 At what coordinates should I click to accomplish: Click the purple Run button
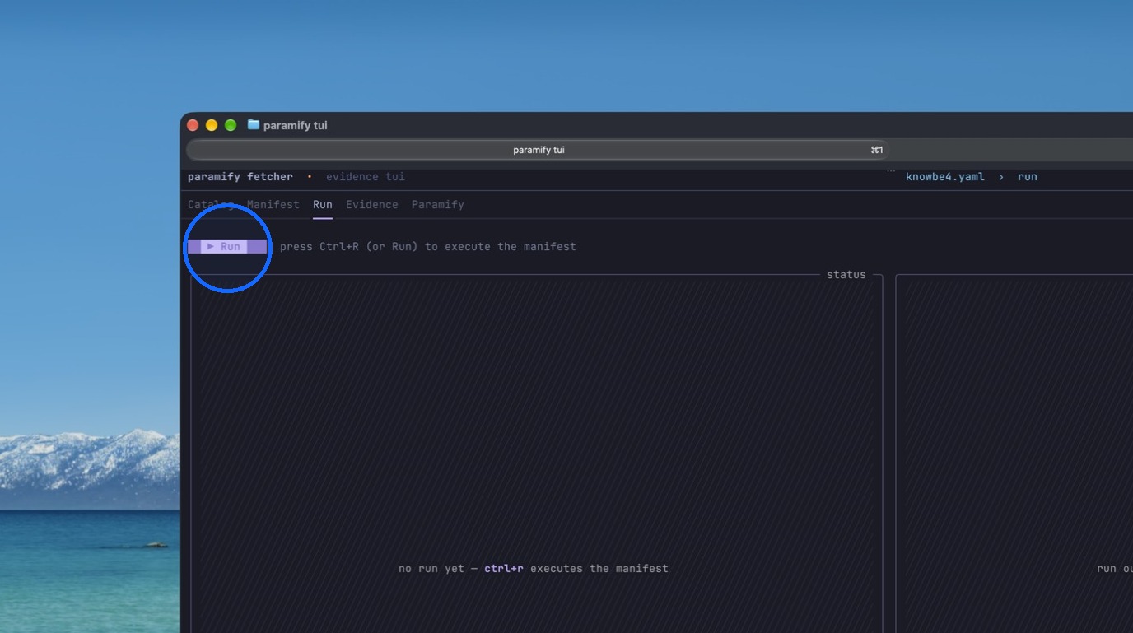[x=227, y=246]
